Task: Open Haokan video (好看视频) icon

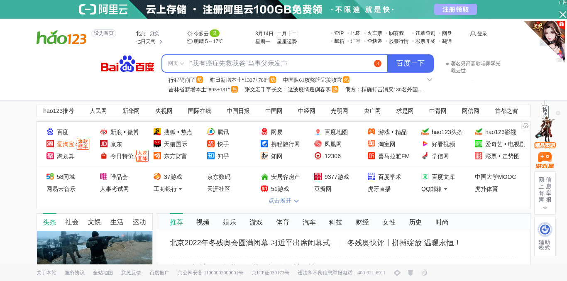Action: [x=425, y=144]
